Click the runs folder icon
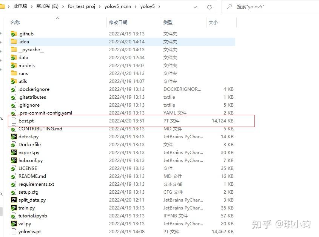This screenshot has width=319, height=237. (x=14, y=73)
